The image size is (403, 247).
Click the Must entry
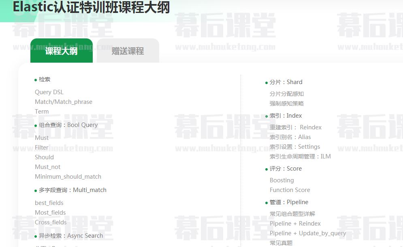(42, 138)
